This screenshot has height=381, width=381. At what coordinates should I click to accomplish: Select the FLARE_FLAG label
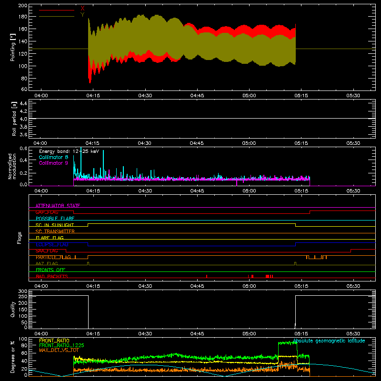click(x=50, y=238)
